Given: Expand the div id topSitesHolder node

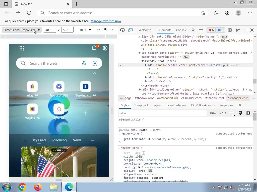Looking at the screenshot, I should [140, 89].
